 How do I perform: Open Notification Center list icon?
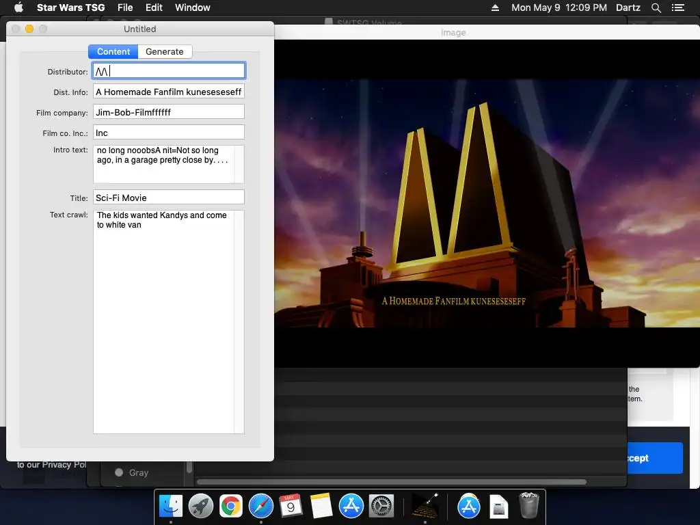tap(677, 8)
